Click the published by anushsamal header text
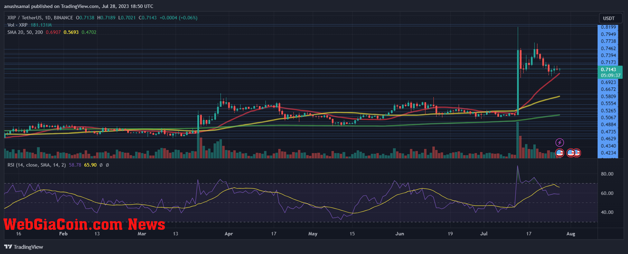628x254 pixels. click(x=79, y=6)
